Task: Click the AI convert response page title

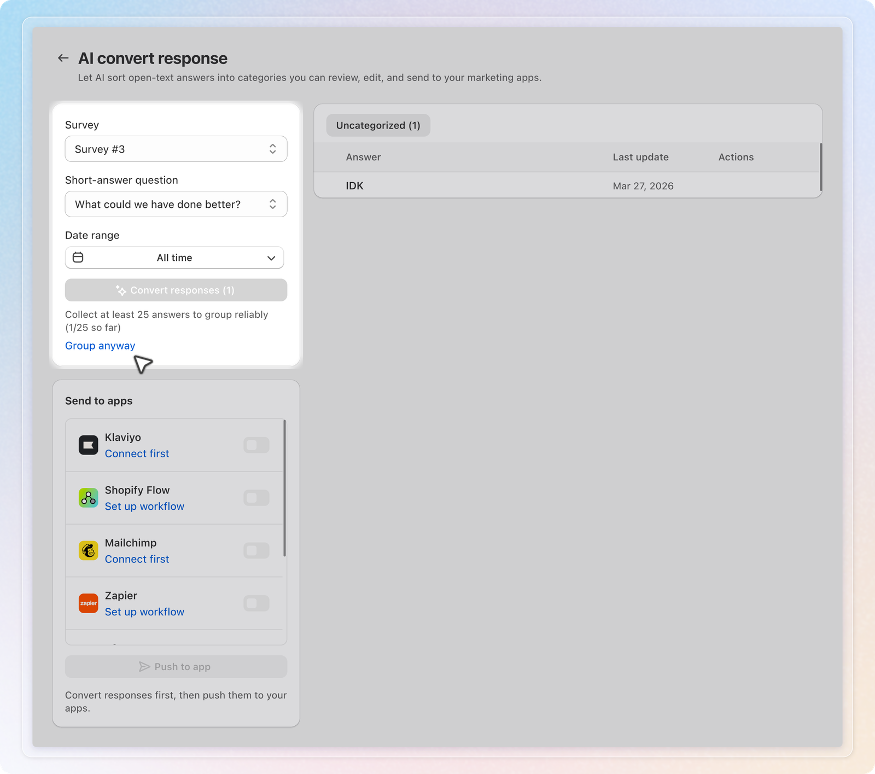Action: [153, 58]
